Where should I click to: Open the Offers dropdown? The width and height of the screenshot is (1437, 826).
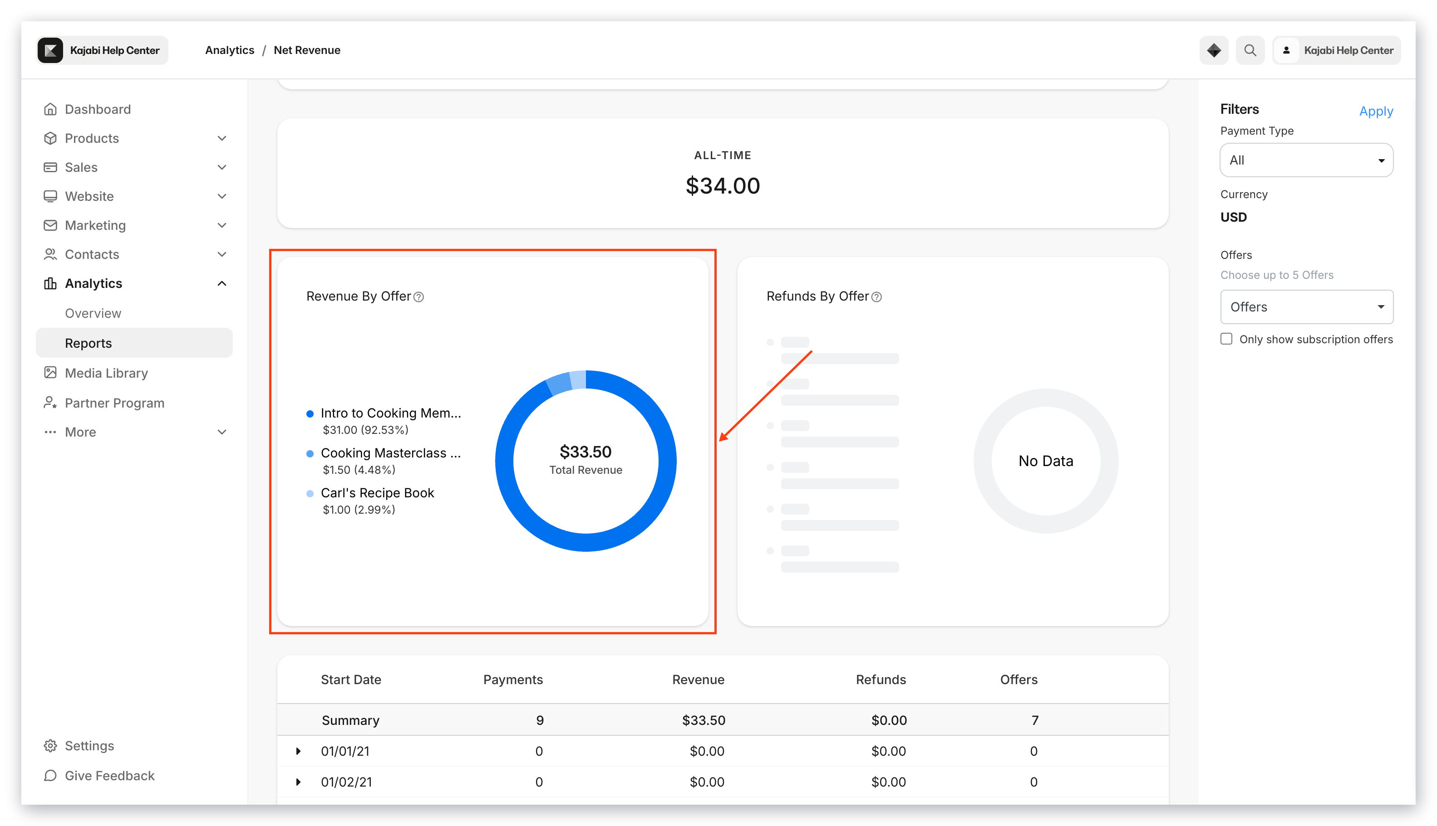1306,307
